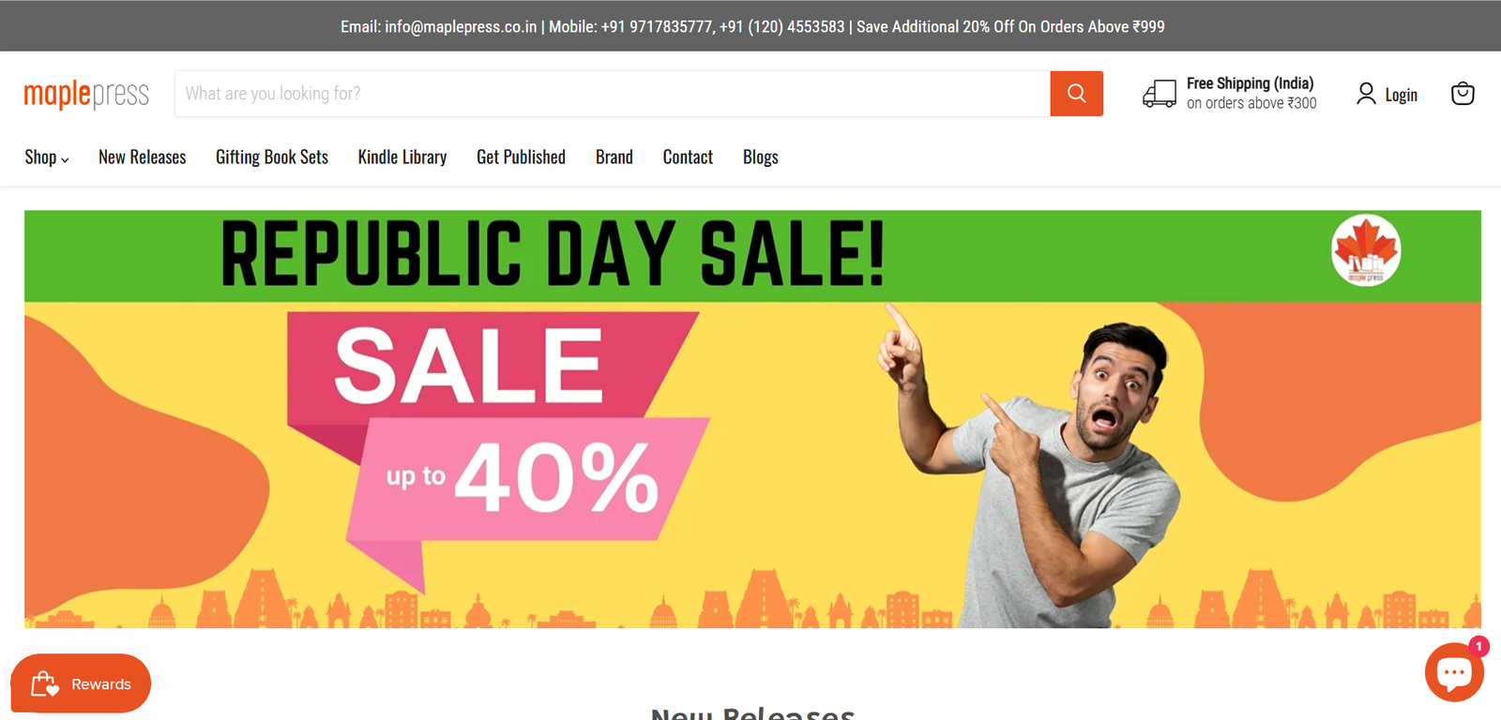
Task: Open the Kindle Library link
Action: coord(402,157)
